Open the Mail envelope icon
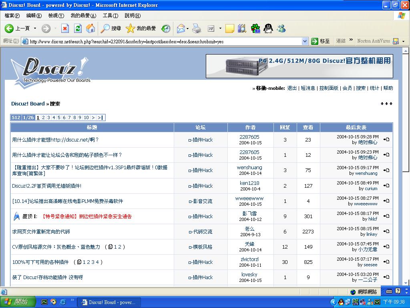 tap(181, 28)
